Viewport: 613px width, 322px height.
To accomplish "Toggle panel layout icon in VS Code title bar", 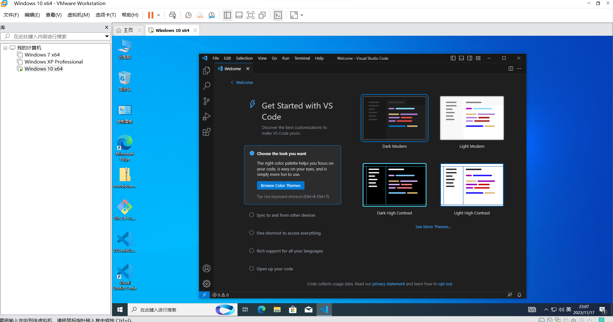I will [461, 58].
